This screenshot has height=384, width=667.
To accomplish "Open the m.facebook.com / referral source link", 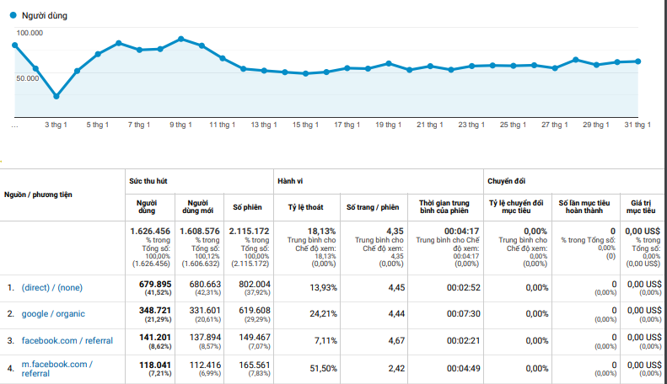I will coord(57,369).
